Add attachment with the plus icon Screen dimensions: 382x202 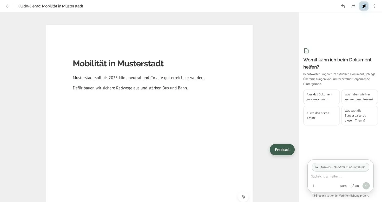(313, 186)
